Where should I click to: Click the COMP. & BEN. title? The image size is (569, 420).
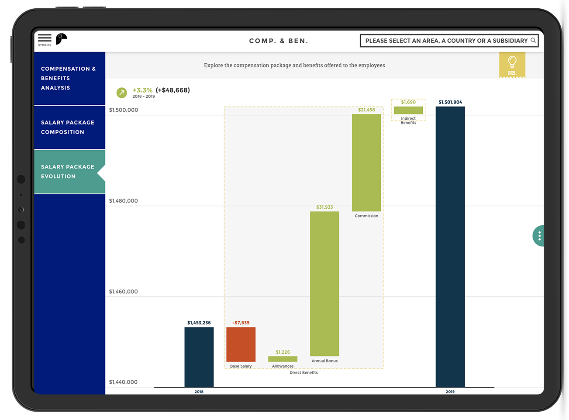(x=279, y=41)
